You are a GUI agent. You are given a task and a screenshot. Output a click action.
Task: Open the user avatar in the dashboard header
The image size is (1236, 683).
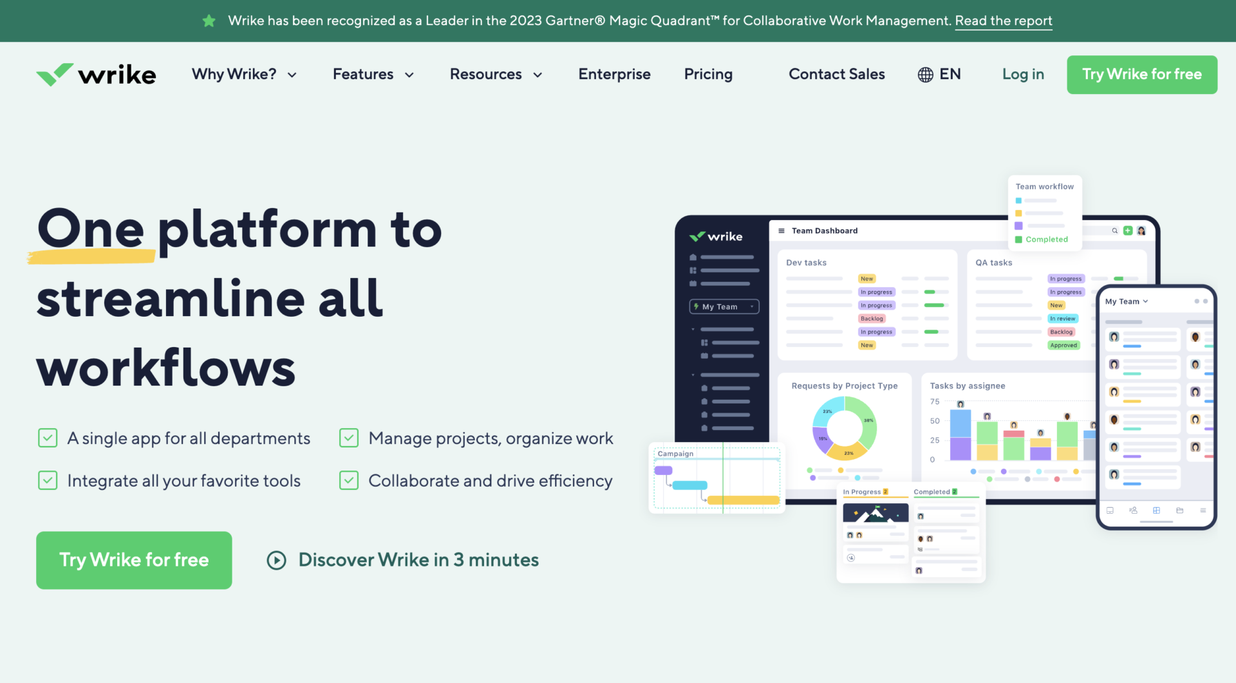click(x=1141, y=230)
